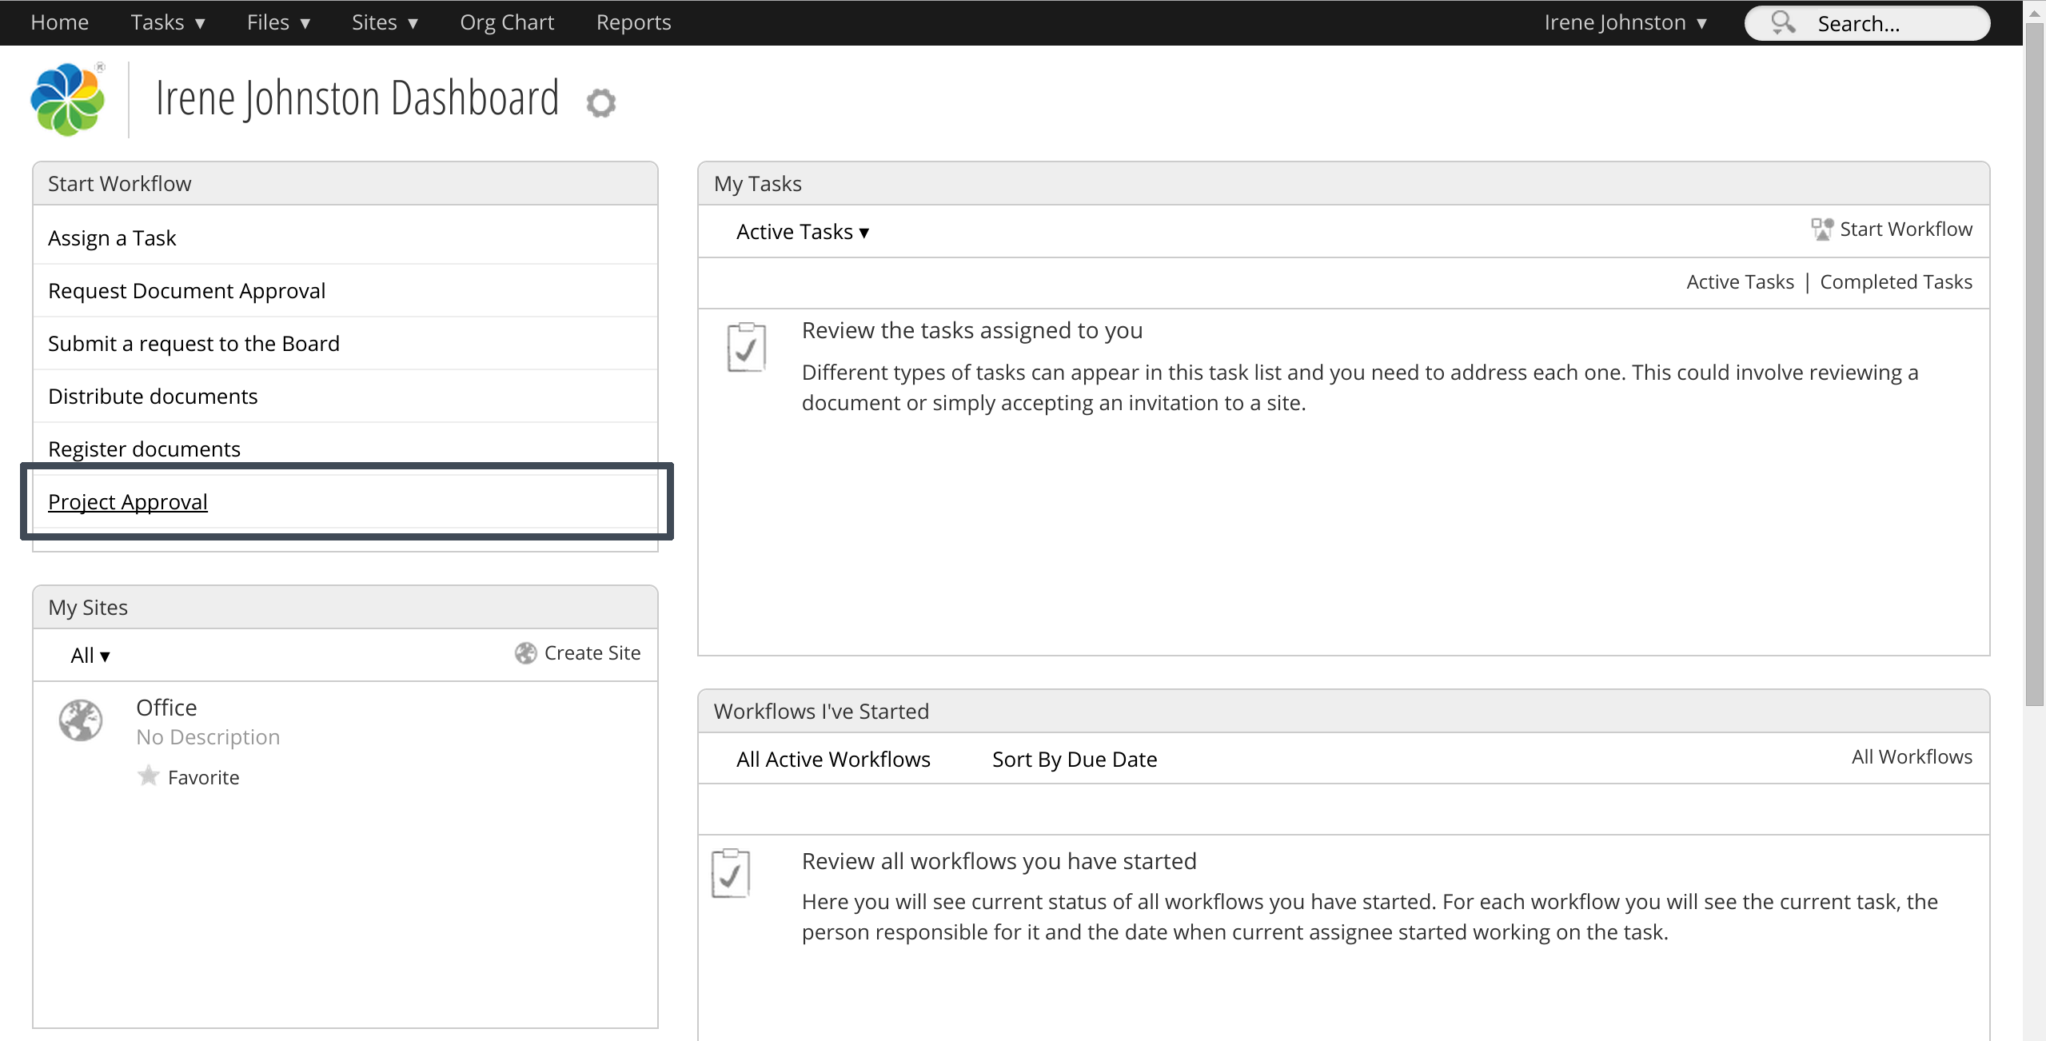Click clipboard icon in Workflows I've Started
Screen dimensions: 2046x1041
tap(730, 874)
